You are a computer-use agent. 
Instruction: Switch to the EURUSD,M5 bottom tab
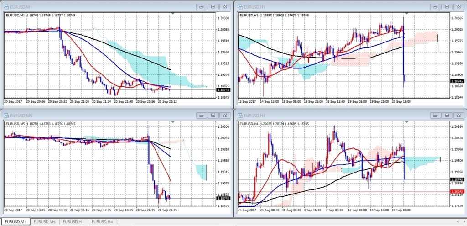(44, 221)
